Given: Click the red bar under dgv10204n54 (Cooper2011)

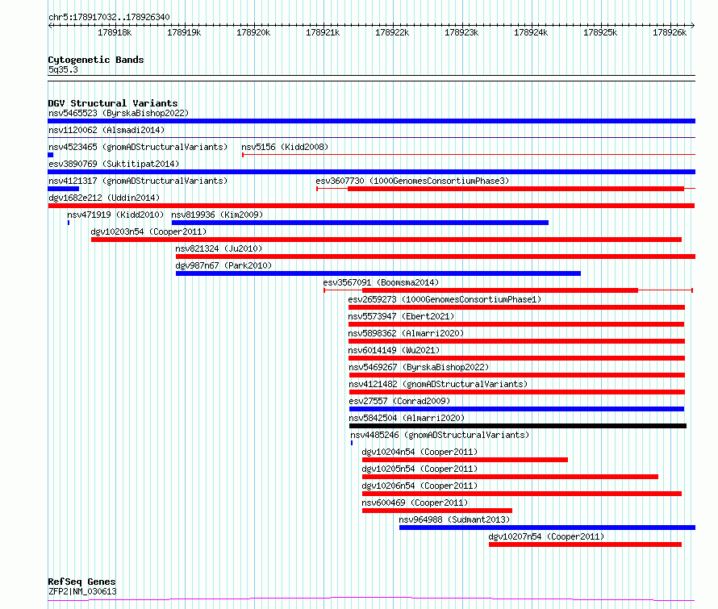Looking at the screenshot, I should click(465, 460).
